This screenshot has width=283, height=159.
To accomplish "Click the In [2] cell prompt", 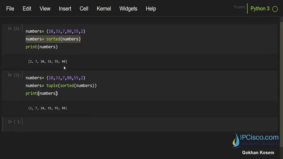I will pyautogui.click(x=14, y=75).
